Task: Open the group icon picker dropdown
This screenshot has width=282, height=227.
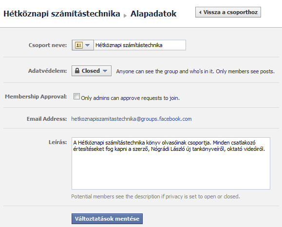Action: (83, 45)
